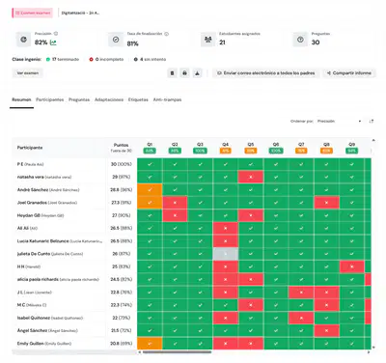Image resolution: width=386 pixels, height=363 pixels.
Task: Click Ángel Sánchez's red Q8 cell
Action: pos(326,330)
